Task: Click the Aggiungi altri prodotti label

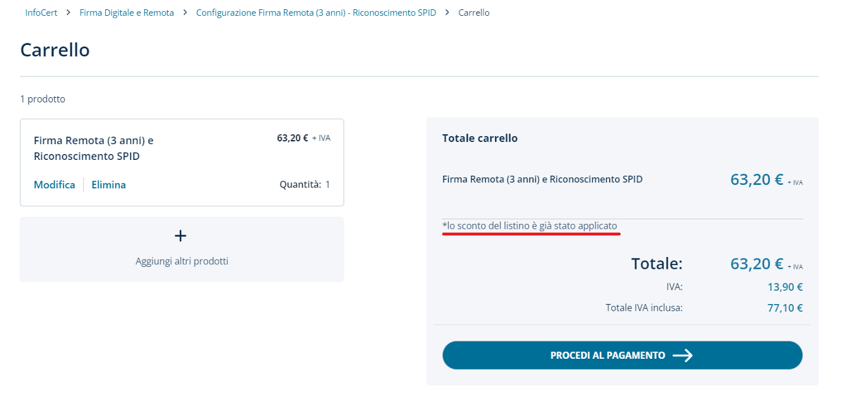Action: [x=182, y=261]
